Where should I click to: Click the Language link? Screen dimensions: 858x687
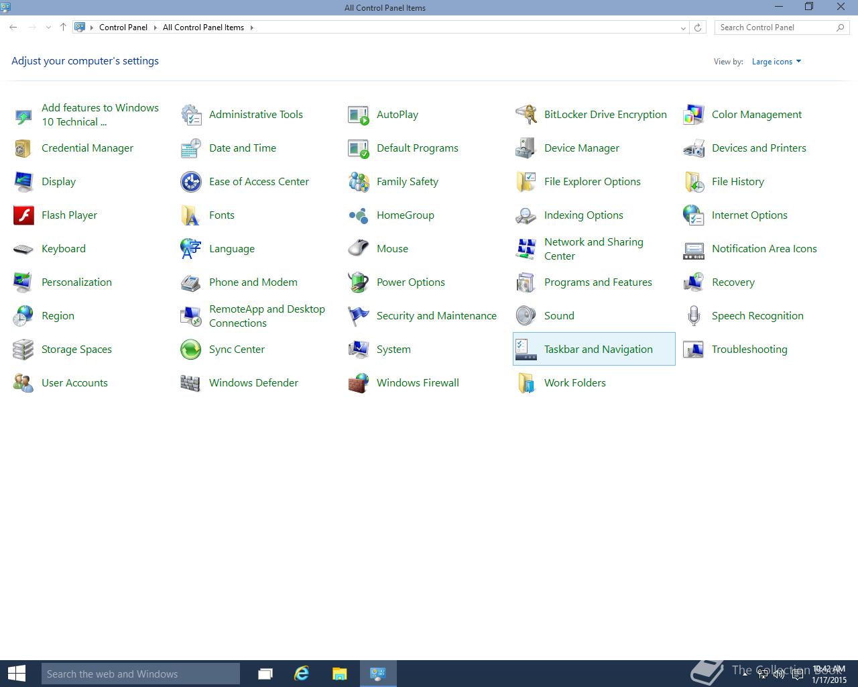(232, 249)
